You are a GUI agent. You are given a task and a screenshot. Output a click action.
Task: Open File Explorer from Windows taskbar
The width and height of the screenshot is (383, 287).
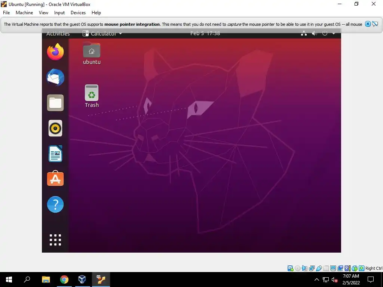pyautogui.click(x=46, y=280)
